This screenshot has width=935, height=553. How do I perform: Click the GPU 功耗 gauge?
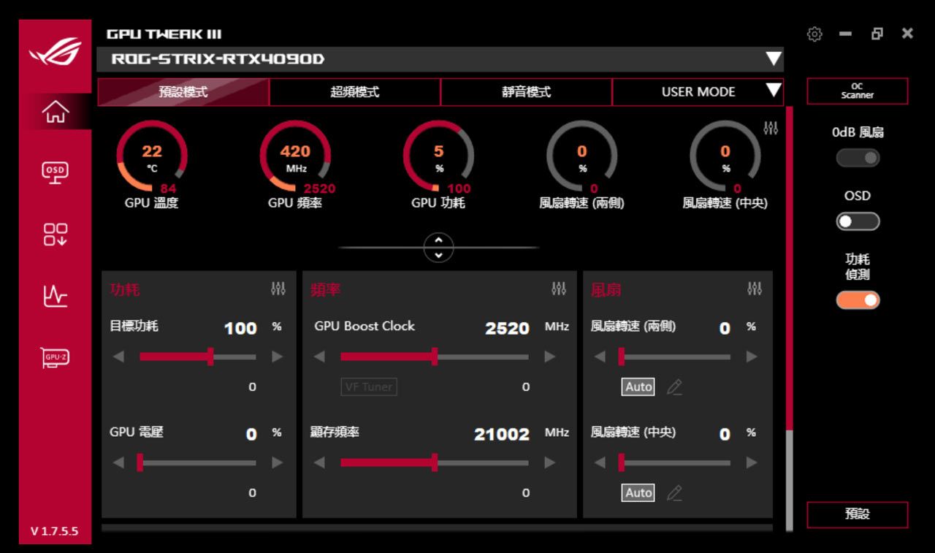coord(438,156)
